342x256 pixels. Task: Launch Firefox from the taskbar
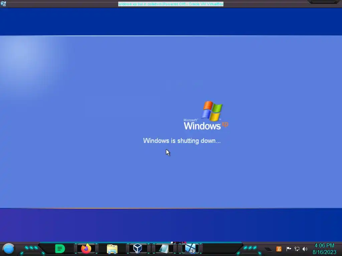86,249
